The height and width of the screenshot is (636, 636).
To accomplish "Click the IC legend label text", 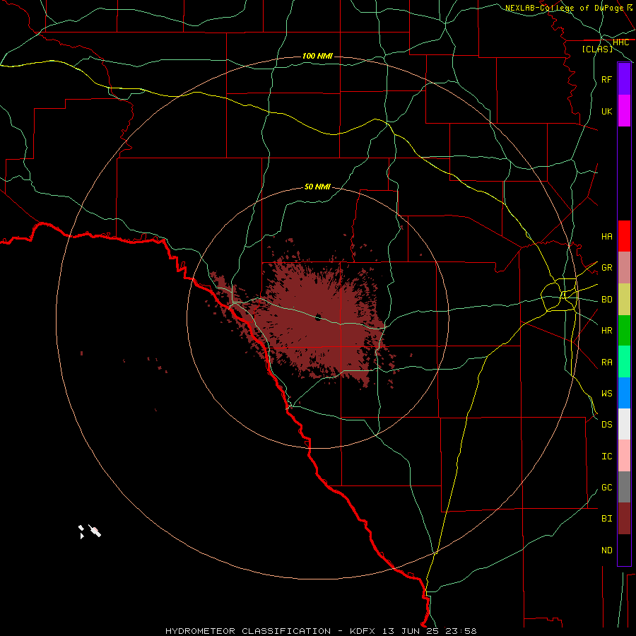I will pos(607,456).
